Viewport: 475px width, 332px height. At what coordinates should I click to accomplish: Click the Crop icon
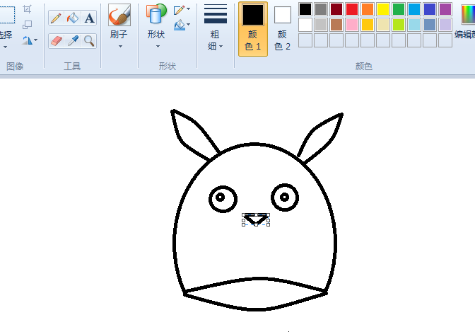[x=28, y=9]
